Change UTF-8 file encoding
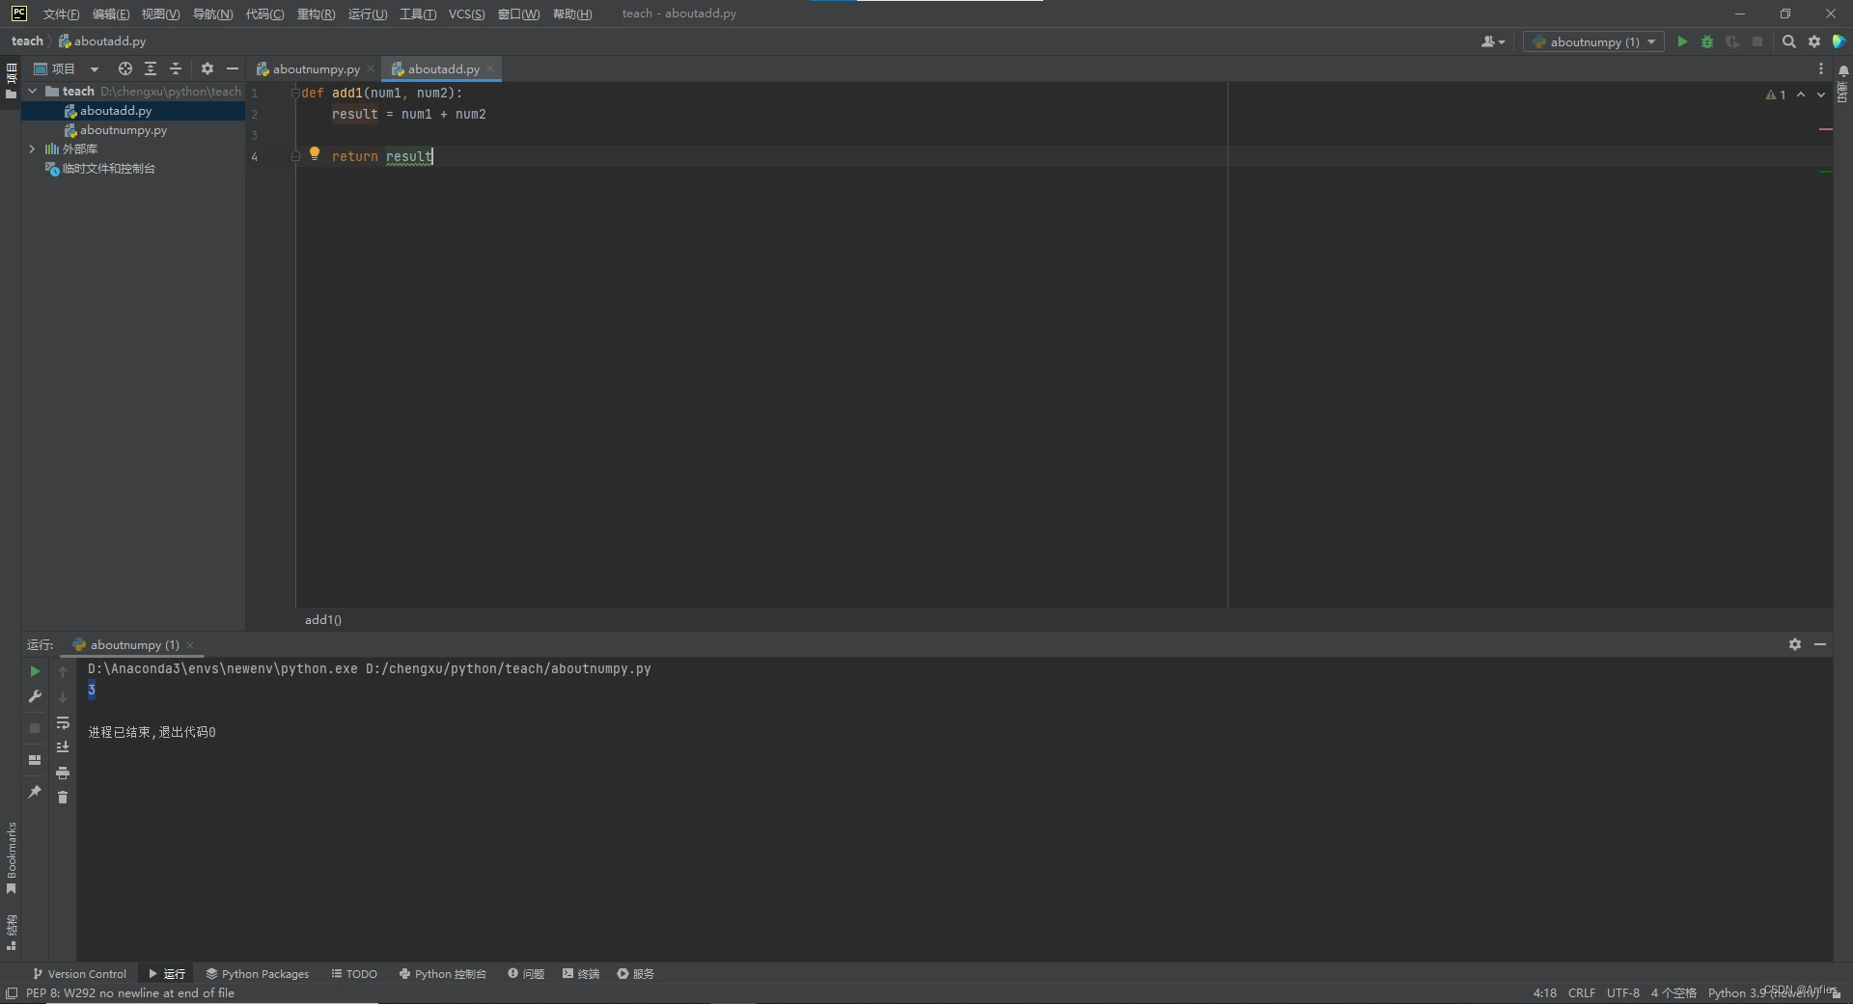 1623,993
